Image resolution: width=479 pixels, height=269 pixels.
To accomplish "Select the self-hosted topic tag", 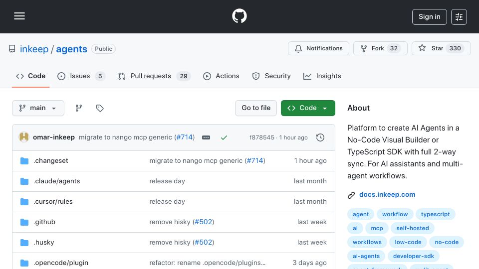I will [x=413, y=228].
